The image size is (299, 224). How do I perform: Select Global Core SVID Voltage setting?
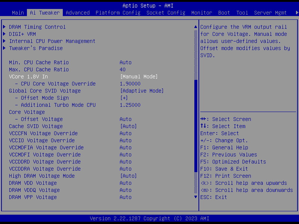coord(44,91)
